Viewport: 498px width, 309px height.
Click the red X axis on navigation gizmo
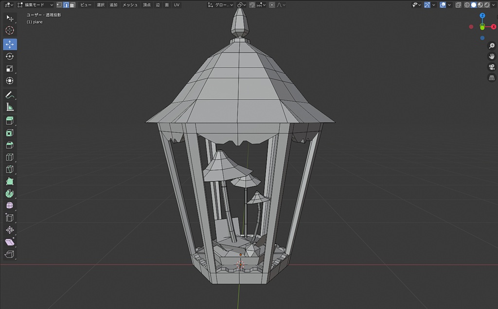tap(494, 27)
